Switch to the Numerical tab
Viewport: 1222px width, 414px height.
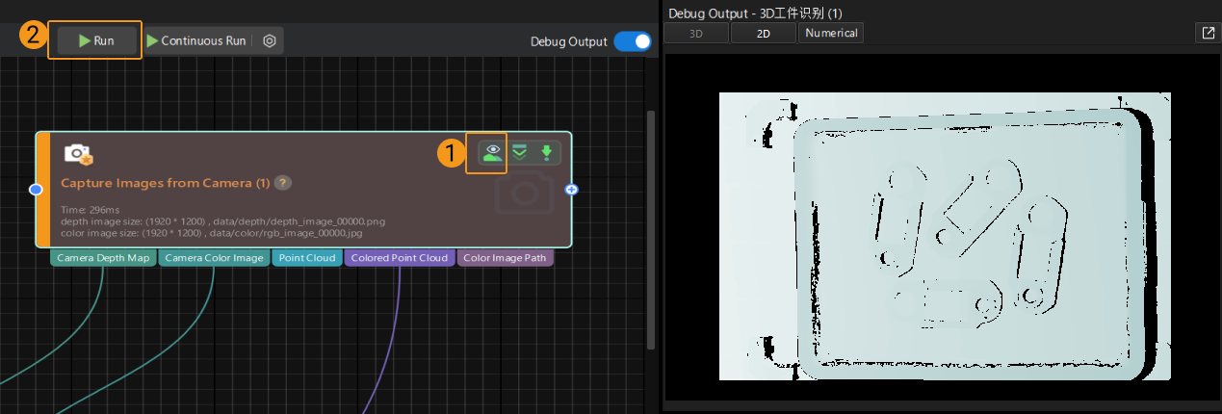(x=831, y=33)
